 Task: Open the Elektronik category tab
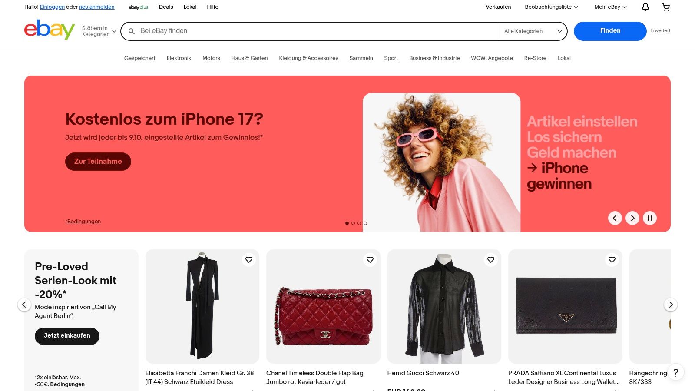pos(179,58)
